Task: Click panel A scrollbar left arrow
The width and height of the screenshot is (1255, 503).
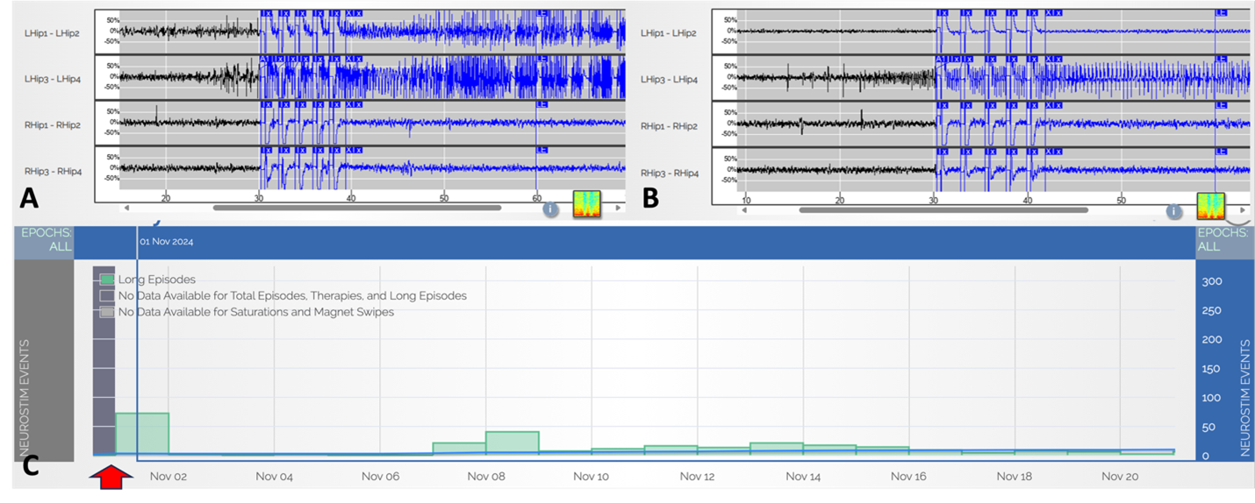Action: point(126,209)
